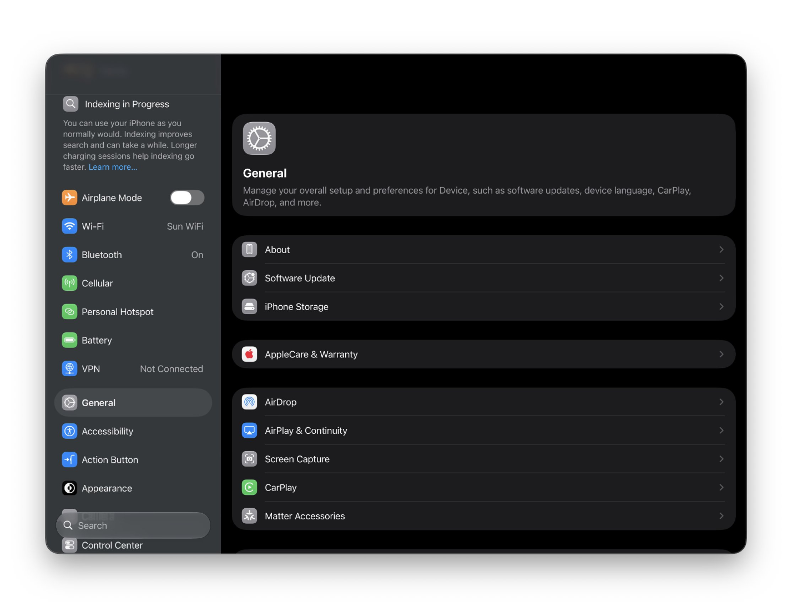Image resolution: width=792 pixels, height=612 pixels.
Task: Click the Sun WiFi network name
Action: click(185, 226)
